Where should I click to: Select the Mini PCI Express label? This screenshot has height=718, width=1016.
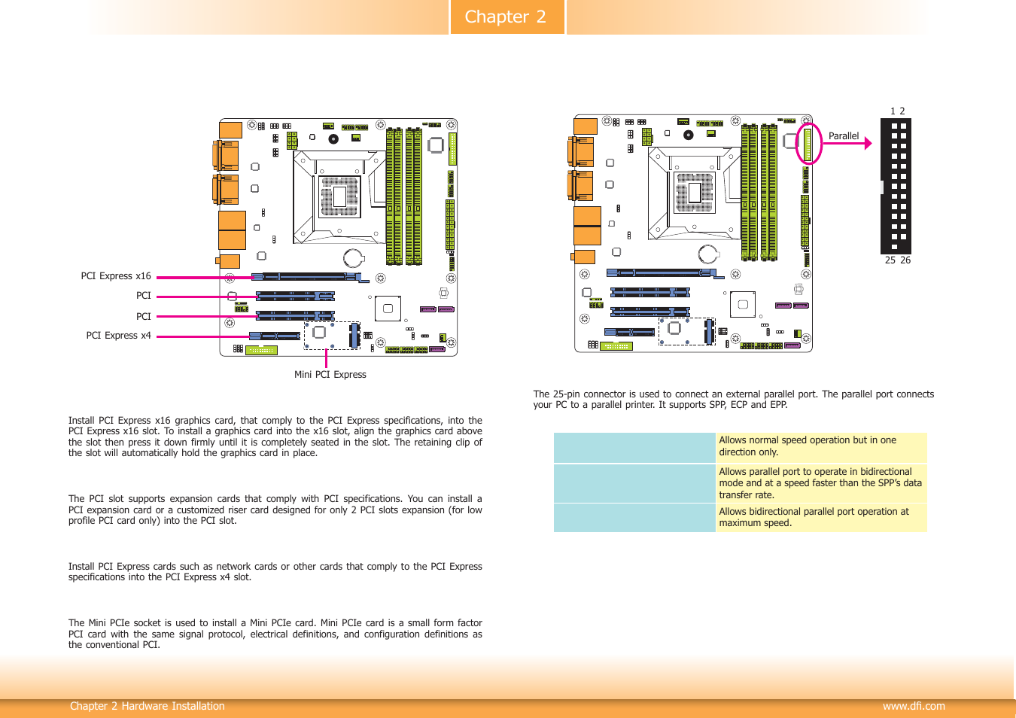(330, 375)
